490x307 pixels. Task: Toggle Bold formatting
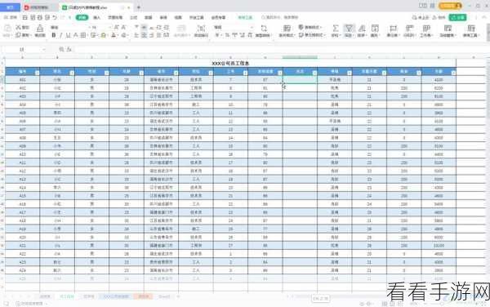54,35
